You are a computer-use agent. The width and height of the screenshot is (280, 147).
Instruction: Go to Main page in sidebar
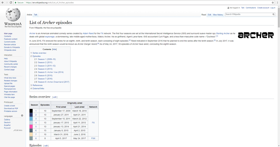point(8,33)
